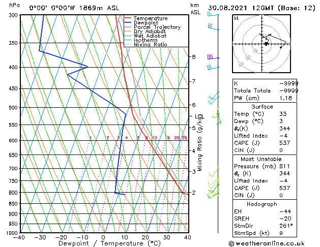Click the red Temperature line swatch in the legend
The width and height of the screenshot is (320, 247).
[128, 18]
